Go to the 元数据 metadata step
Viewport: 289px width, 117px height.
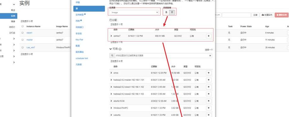tap(79, 65)
